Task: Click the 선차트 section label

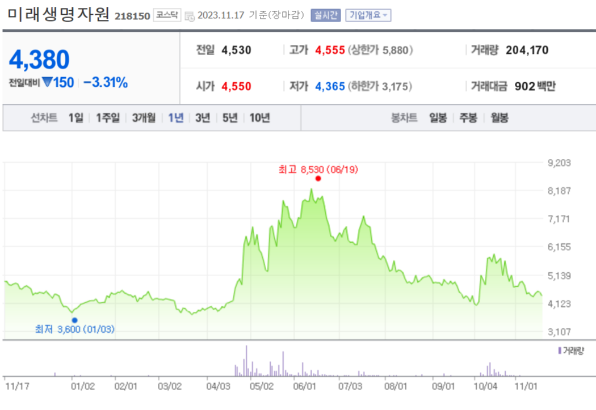Action: [44, 118]
